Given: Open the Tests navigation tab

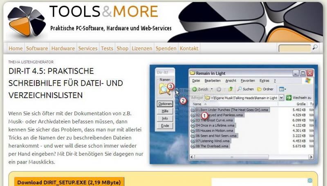Looking at the screenshot, I should pos(107,48).
